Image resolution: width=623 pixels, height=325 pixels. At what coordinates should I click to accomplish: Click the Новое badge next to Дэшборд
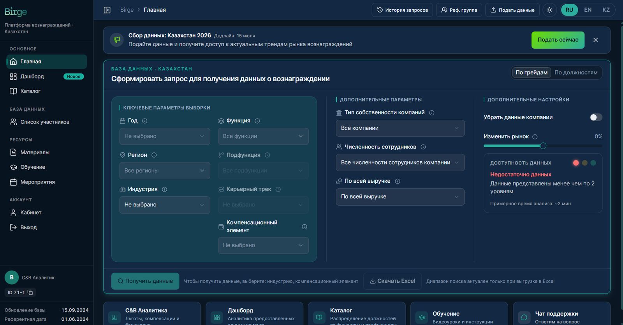coord(74,77)
